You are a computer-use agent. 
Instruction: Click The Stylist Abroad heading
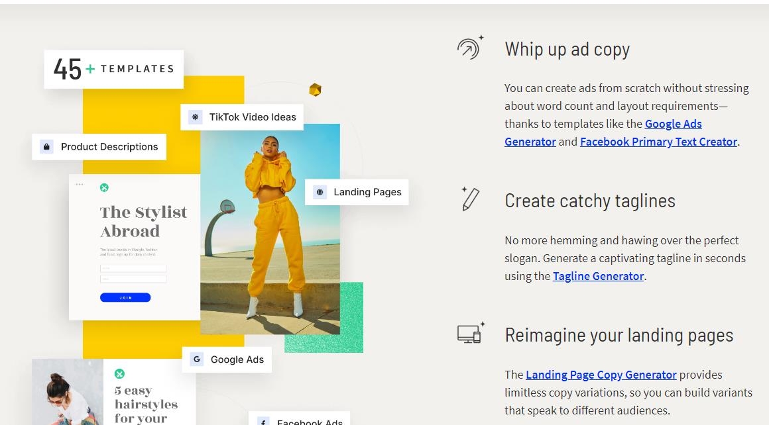pyautogui.click(x=143, y=221)
